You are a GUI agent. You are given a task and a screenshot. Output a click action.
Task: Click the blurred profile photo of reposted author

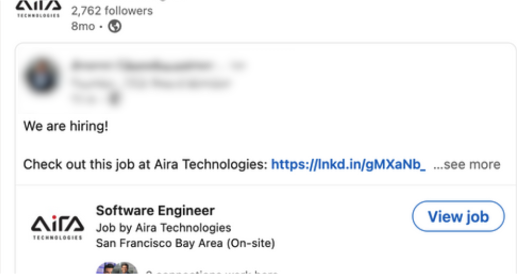coord(42,76)
